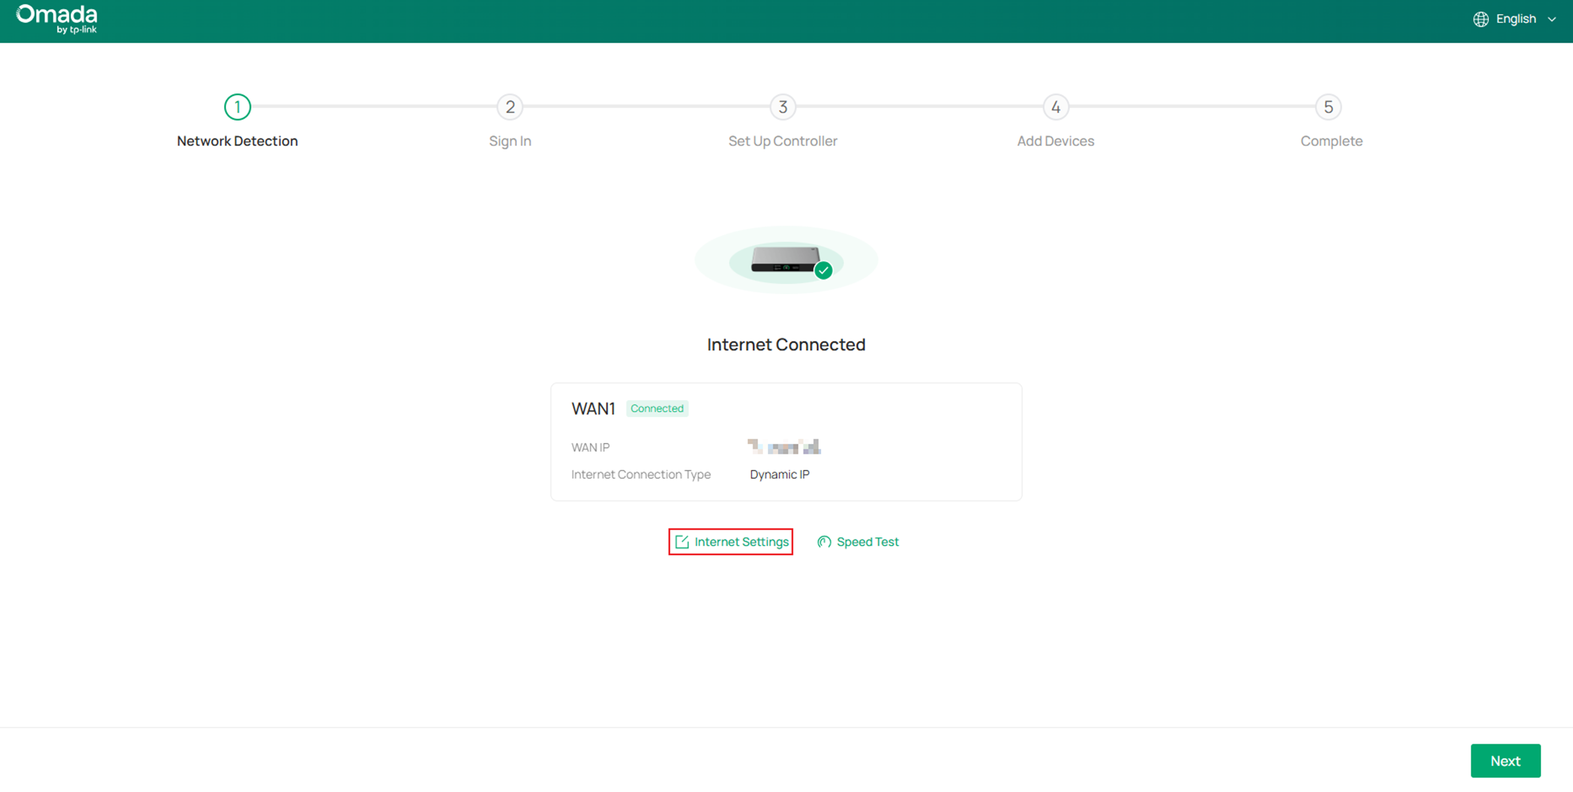The height and width of the screenshot is (792, 1573).
Task: Click the speedometer icon beside Speed Test
Action: [824, 541]
